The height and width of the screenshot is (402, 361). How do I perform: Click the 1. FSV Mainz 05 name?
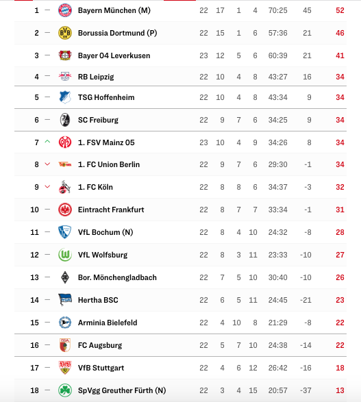coord(106,142)
